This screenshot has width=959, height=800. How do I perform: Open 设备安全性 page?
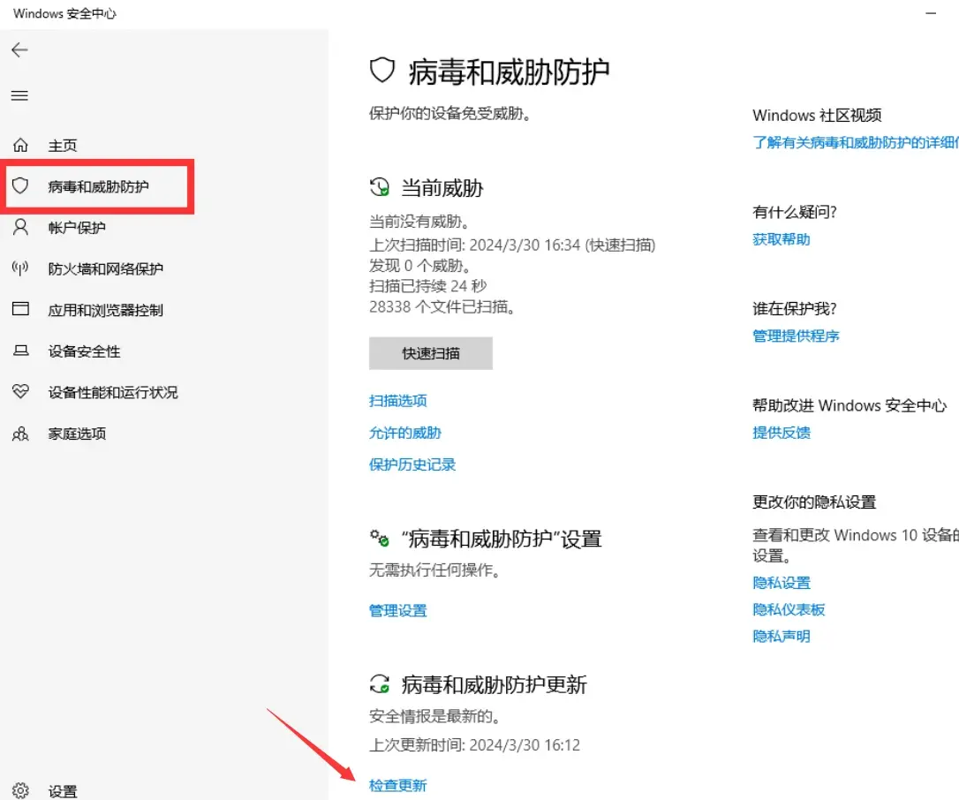(85, 351)
